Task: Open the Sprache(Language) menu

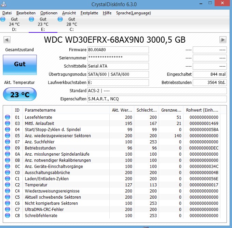Action: pos(134,13)
